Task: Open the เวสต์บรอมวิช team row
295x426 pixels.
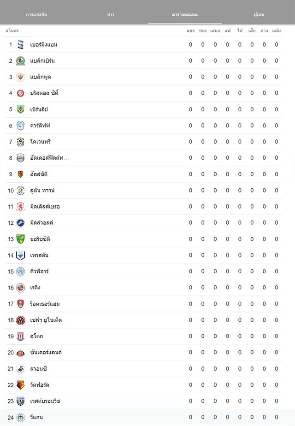Action: 144,401
